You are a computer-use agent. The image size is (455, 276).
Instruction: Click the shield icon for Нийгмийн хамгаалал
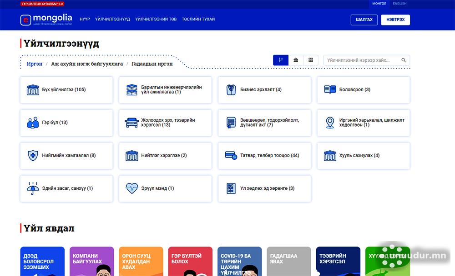(33, 155)
